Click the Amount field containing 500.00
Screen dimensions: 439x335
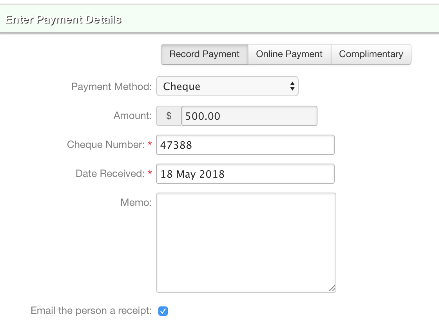249,116
